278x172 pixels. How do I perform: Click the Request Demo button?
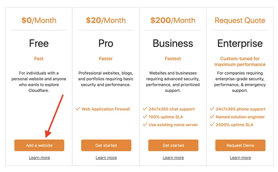click(x=240, y=145)
